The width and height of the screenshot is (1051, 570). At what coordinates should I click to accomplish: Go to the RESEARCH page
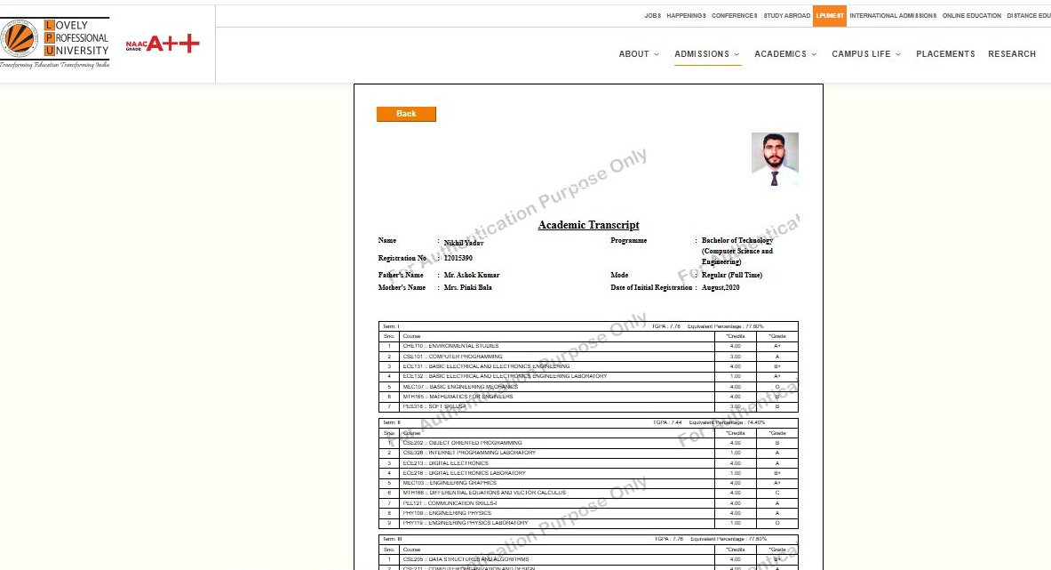click(x=1011, y=54)
